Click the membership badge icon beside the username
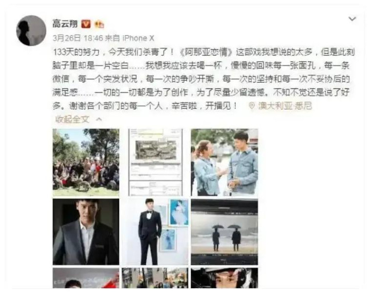 pos(99,24)
